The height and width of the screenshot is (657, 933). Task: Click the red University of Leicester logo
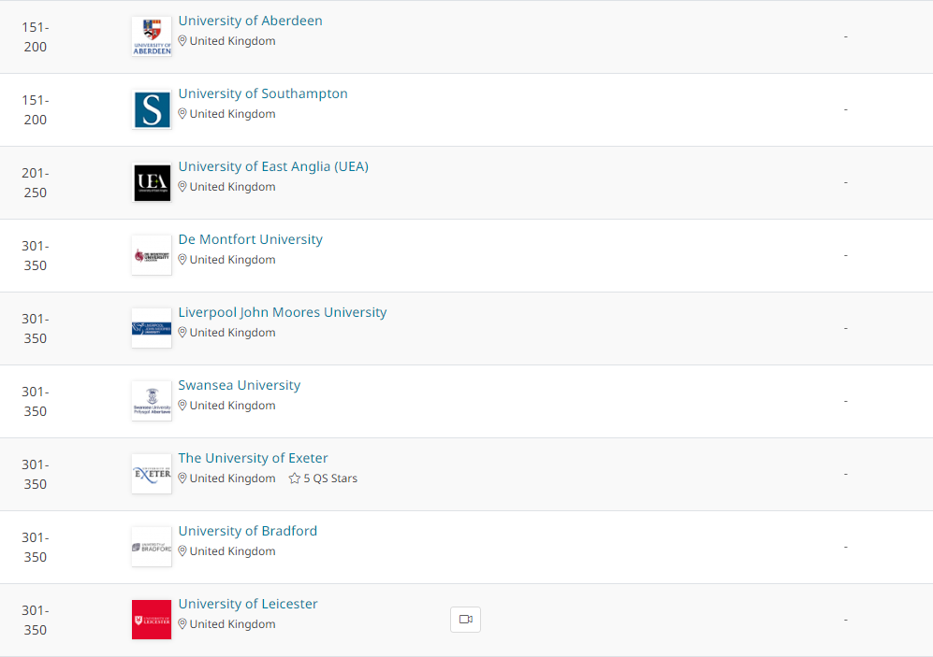pos(152,620)
